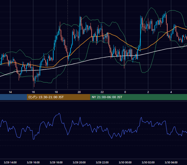Click the 3/30 02:00 date label

pyautogui.click(x=148, y=162)
